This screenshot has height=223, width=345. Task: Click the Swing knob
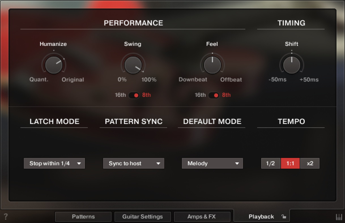[133, 65]
